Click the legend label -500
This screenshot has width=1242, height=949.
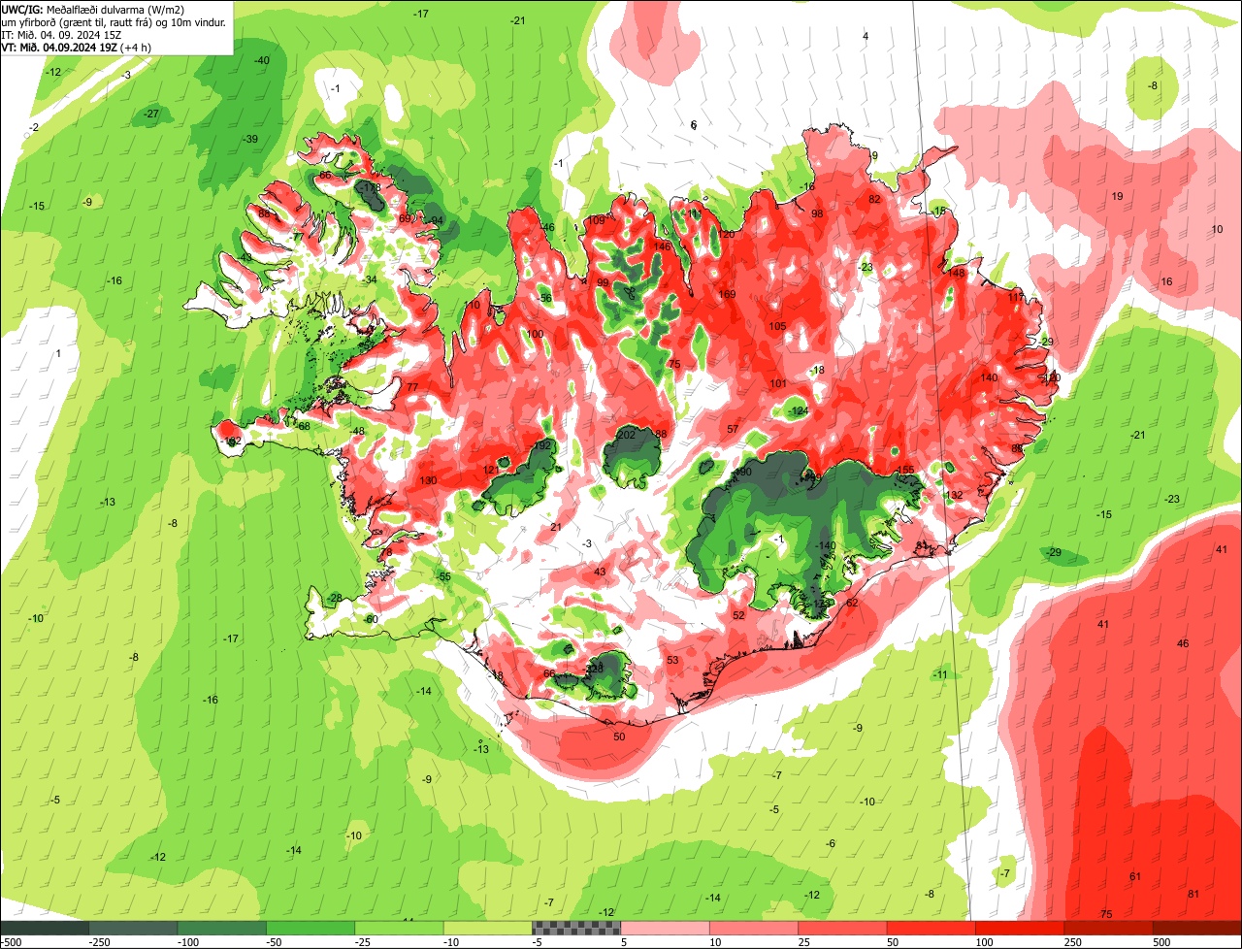tap(11, 942)
